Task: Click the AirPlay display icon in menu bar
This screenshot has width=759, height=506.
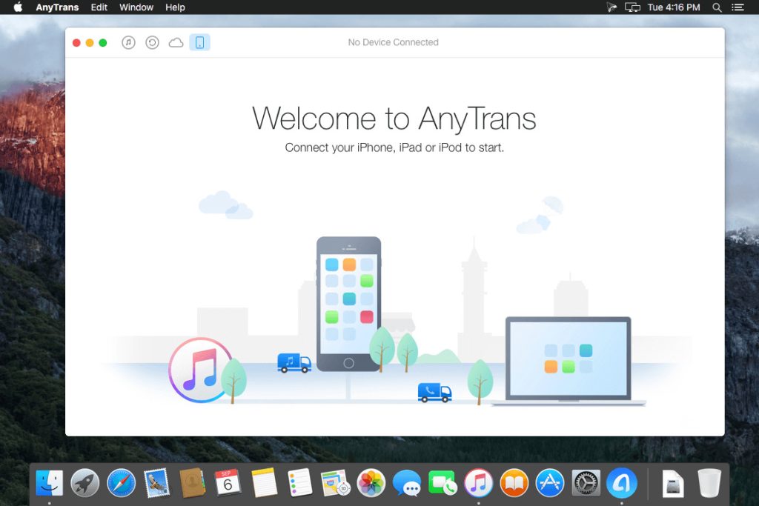Action: click(631, 7)
